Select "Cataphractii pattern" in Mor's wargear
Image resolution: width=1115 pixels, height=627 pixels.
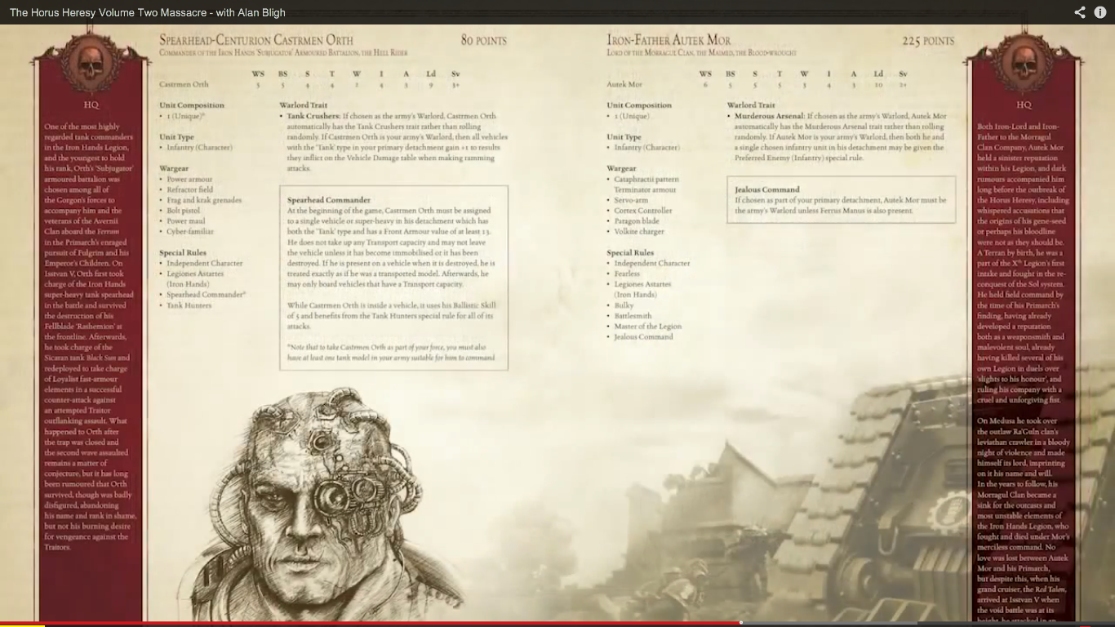pyautogui.click(x=646, y=179)
